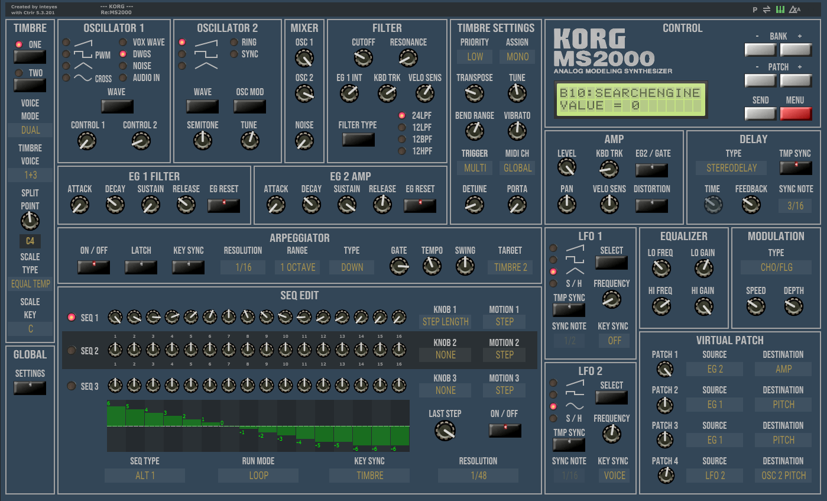Click the OSC MOD button
Image resolution: width=827 pixels, height=501 pixels.
click(250, 106)
